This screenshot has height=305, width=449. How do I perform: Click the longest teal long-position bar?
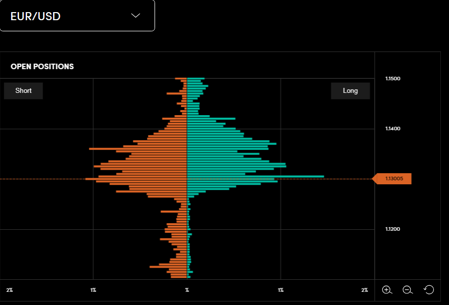coord(256,176)
